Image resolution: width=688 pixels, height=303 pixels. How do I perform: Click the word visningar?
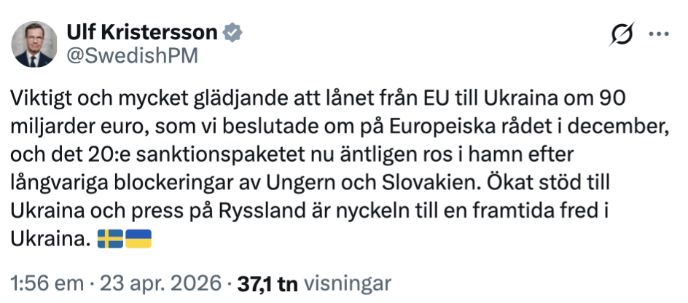347,283
